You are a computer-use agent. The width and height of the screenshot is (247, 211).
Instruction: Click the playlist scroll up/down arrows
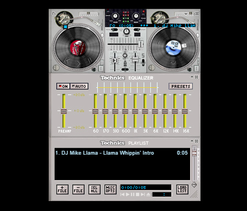coord(194,185)
